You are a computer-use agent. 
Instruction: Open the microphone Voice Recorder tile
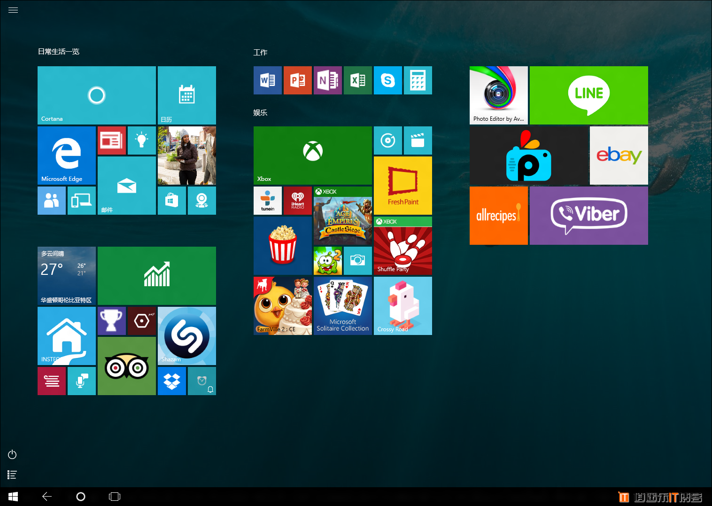point(82,381)
